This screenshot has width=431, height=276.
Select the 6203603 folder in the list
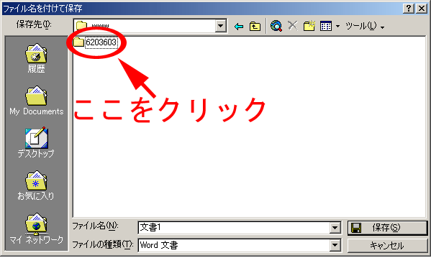coord(96,42)
